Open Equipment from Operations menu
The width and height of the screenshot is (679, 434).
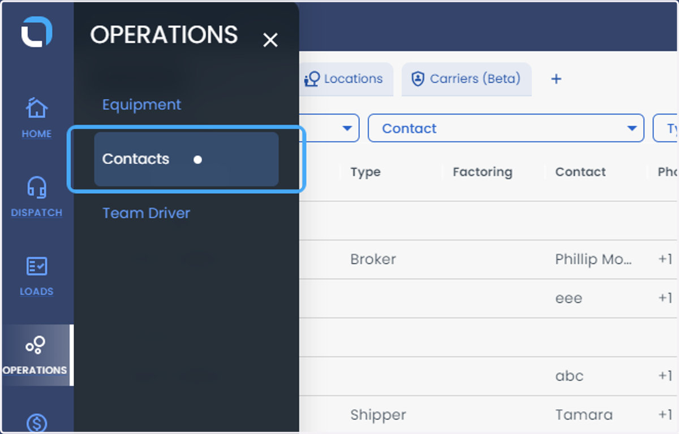(x=141, y=105)
